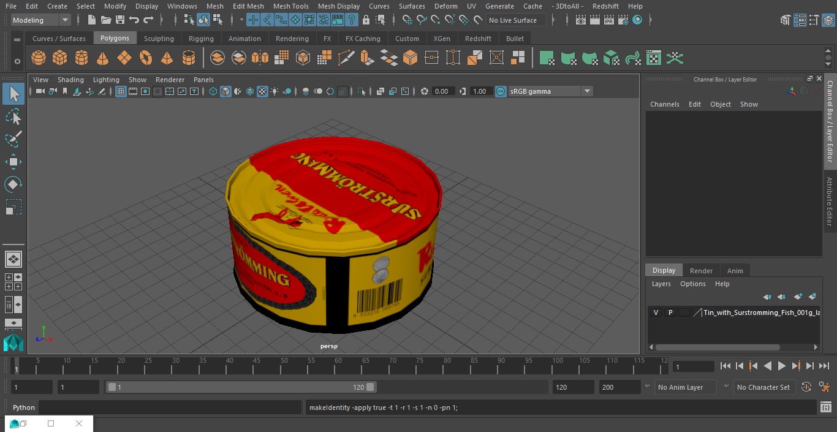This screenshot has height=432, width=837.
Task: Click the Play Forwards button
Action: coord(782,366)
